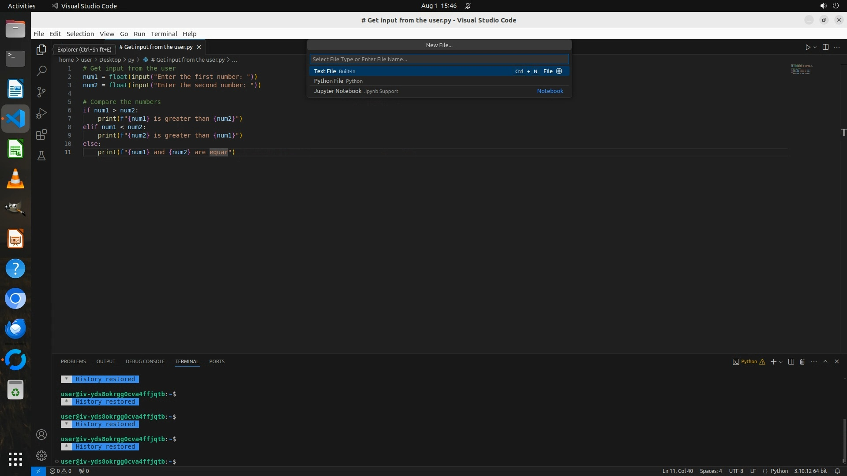Expand the new terminal launch profile dropdown

[x=781, y=362]
